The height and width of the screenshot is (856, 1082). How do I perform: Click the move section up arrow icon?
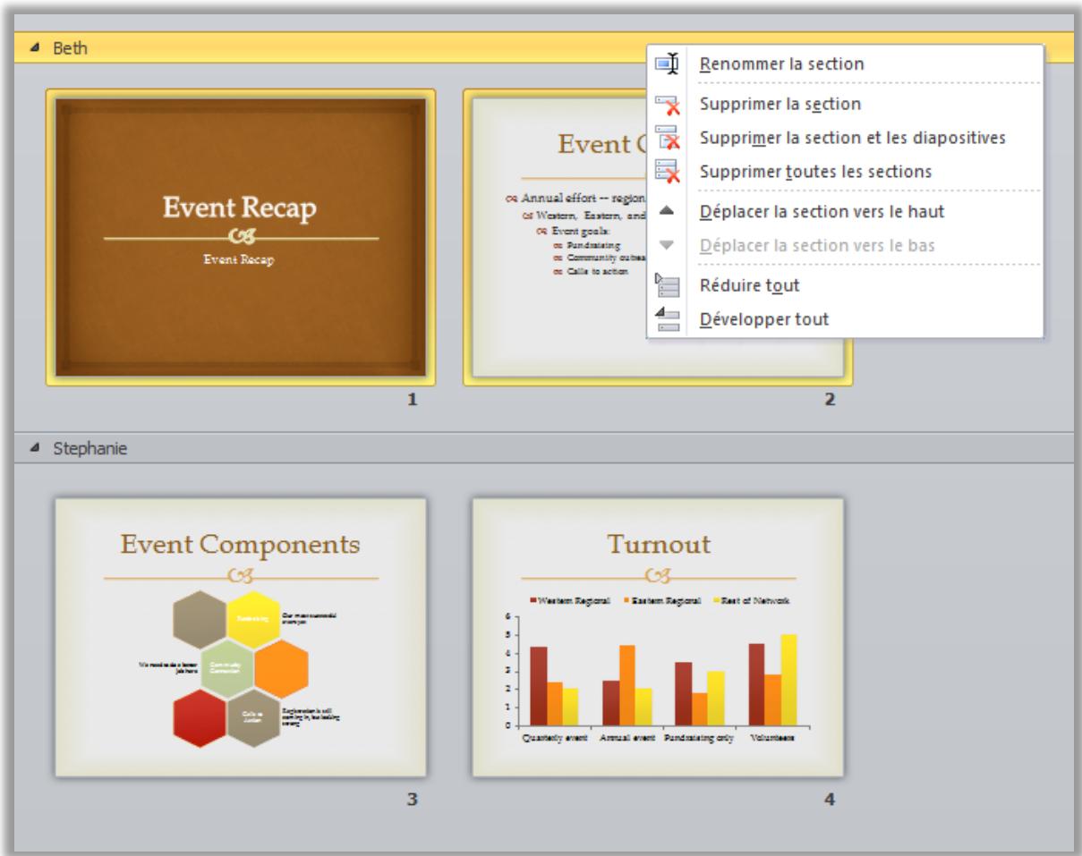(666, 211)
